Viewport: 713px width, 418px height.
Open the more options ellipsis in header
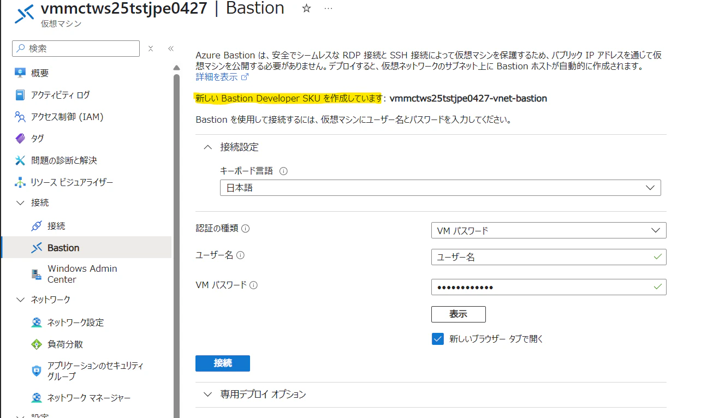[328, 8]
